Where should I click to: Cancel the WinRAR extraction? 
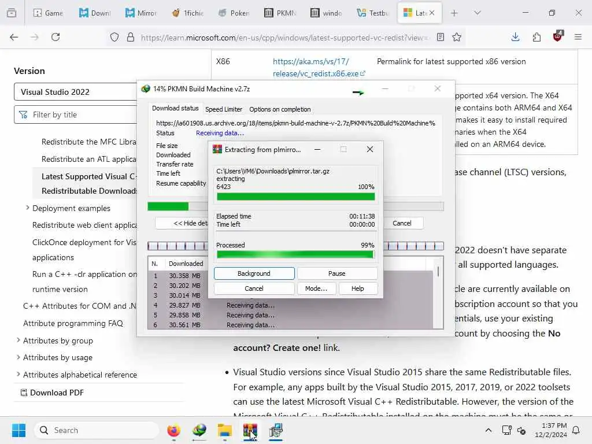pos(254,288)
